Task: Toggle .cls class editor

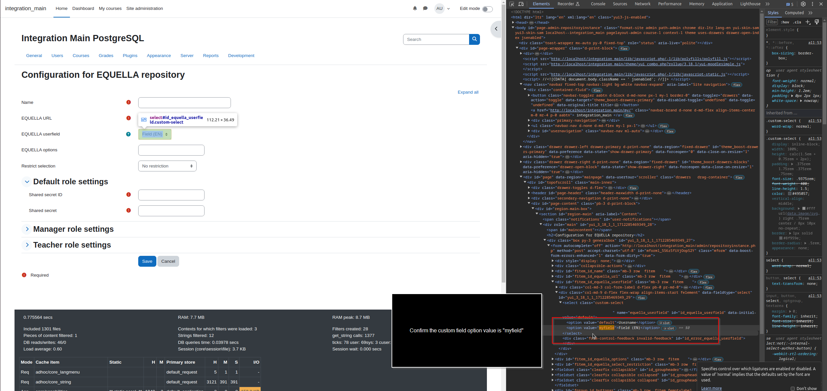Action: pos(797,22)
